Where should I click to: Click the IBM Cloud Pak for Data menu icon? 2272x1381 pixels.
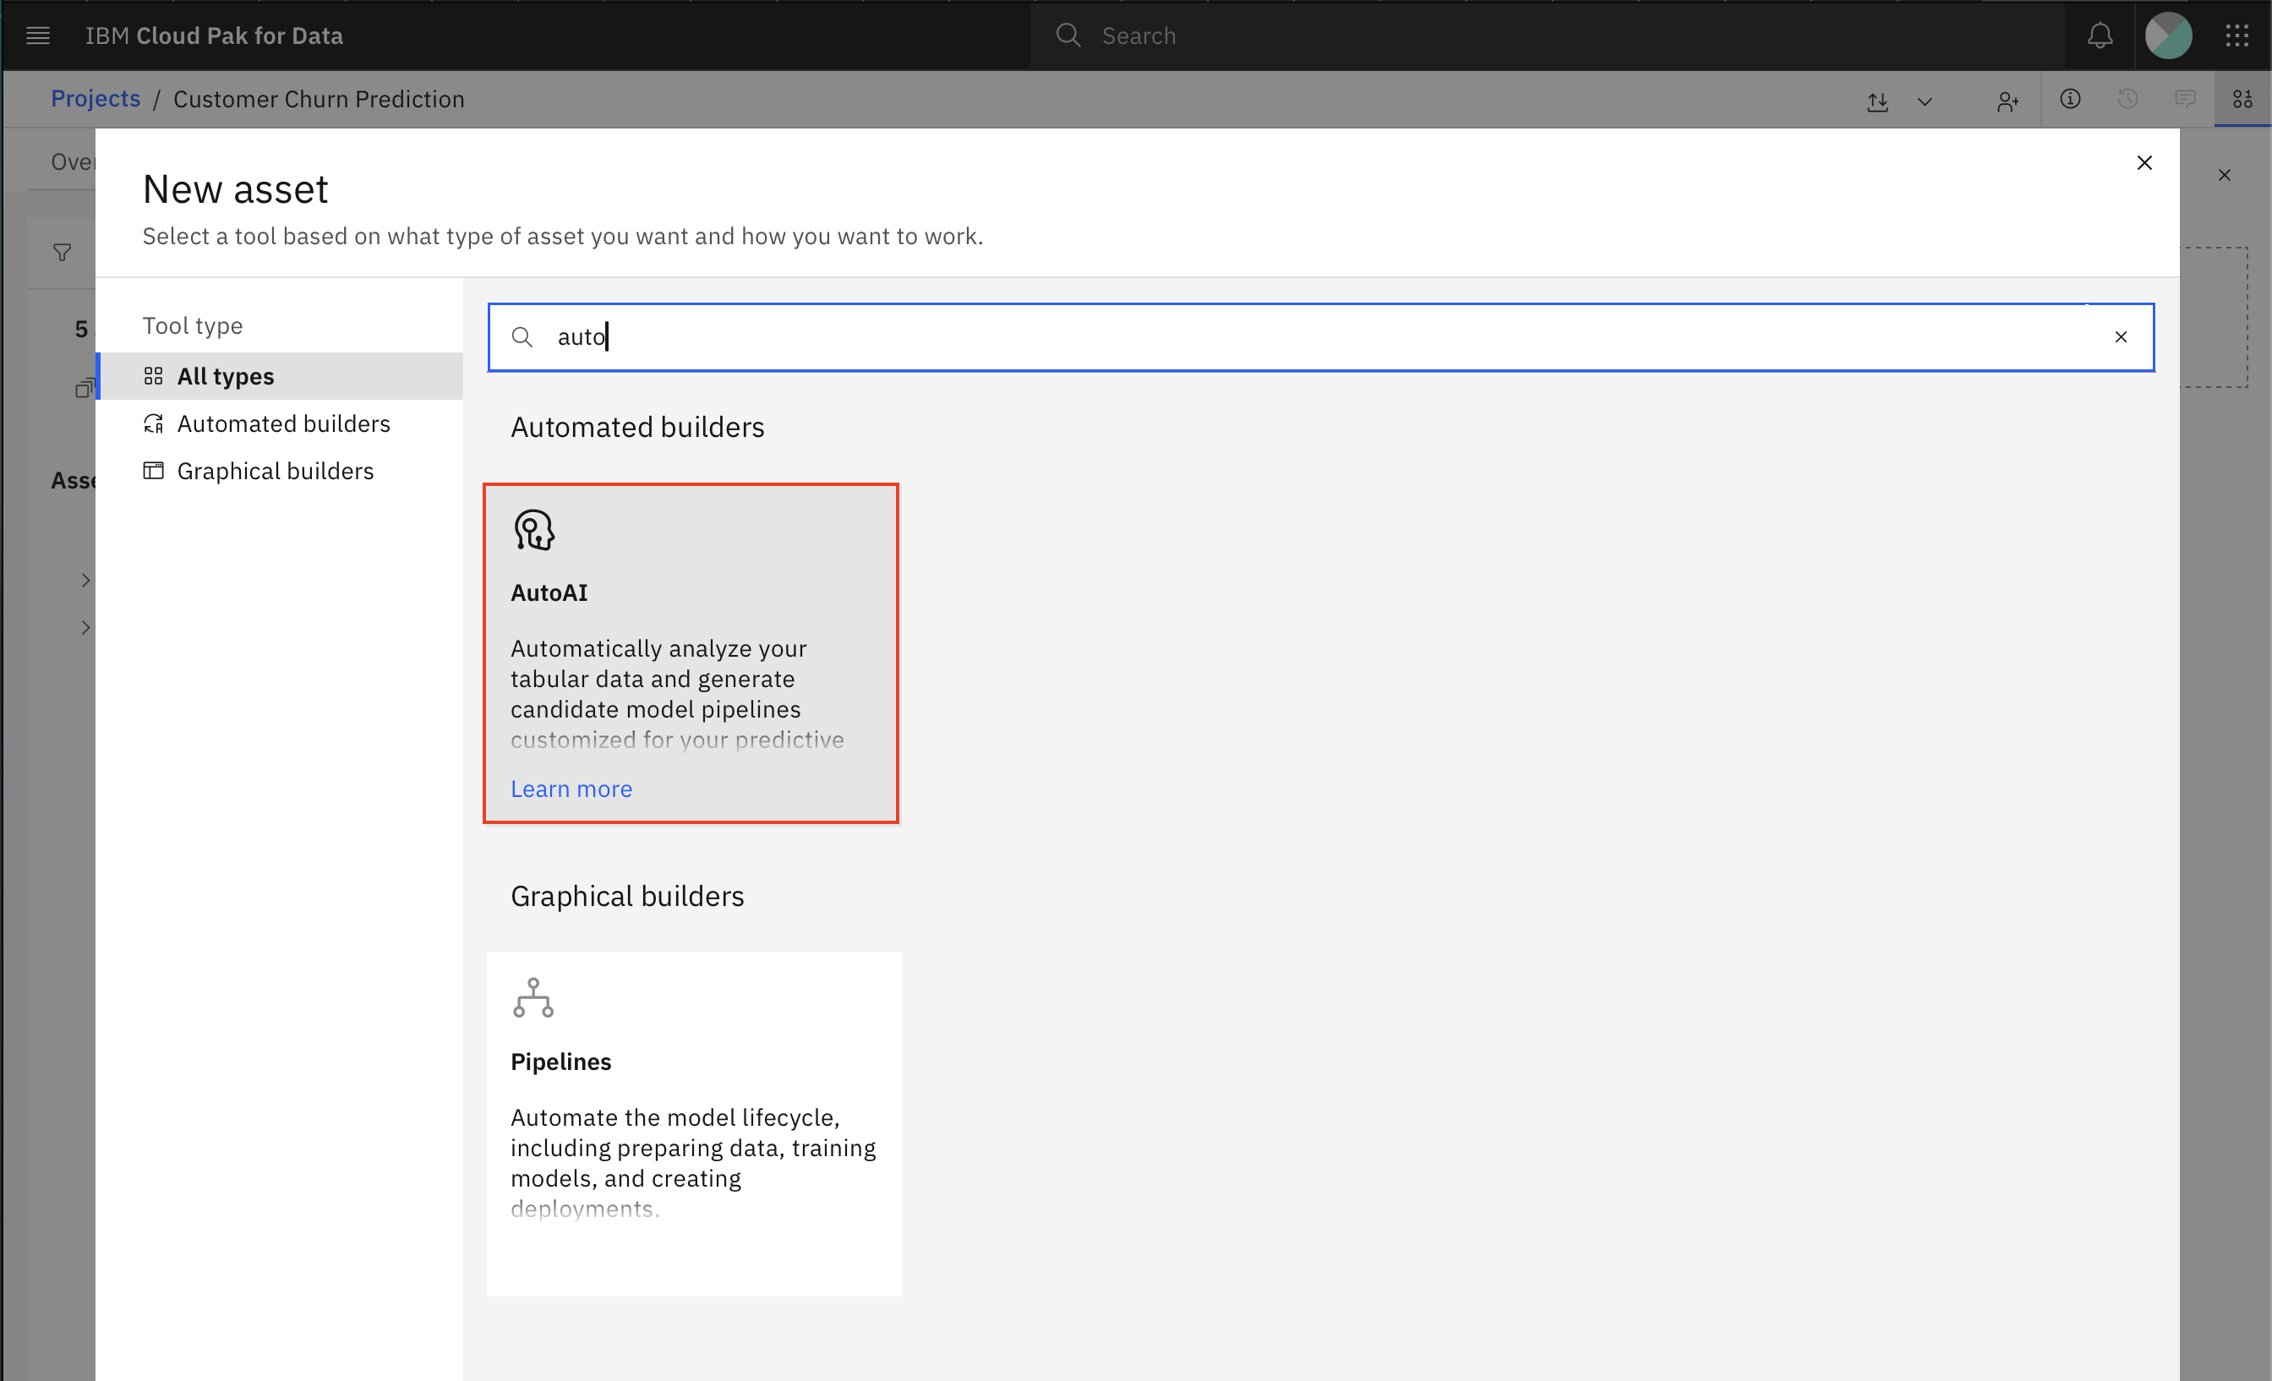click(x=39, y=32)
